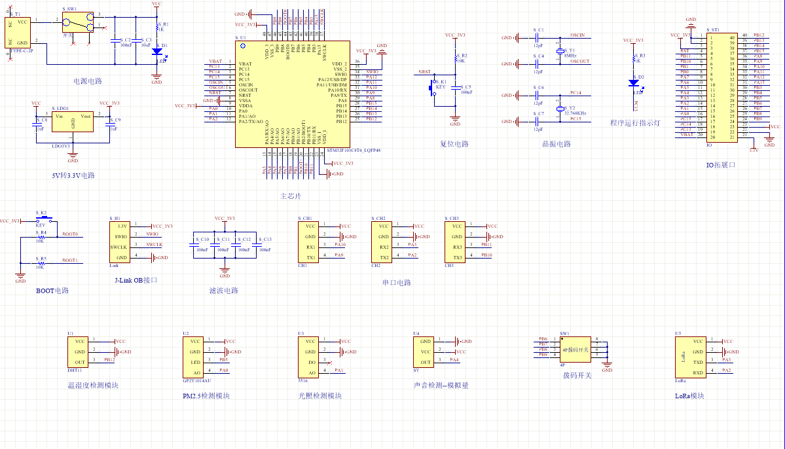This screenshot has height=449, width=785.
Task: Select the DHT11 sensor module U1
Action: (78, 352)
